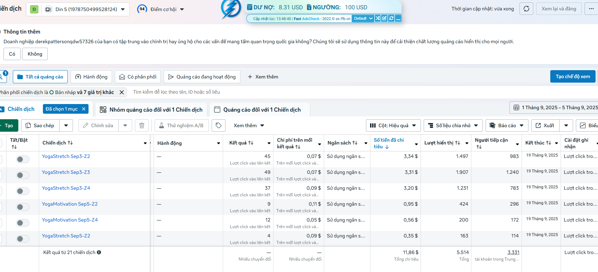Toggle YogaStretch Sep3-Z3 campaign on
The height and width of the screenshot is (272, 598).
click(x=23, y=175)
